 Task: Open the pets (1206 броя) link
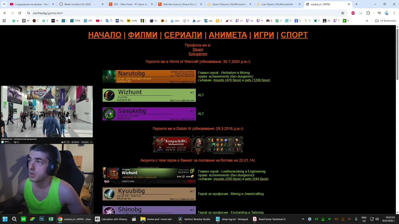click(257, 80)
